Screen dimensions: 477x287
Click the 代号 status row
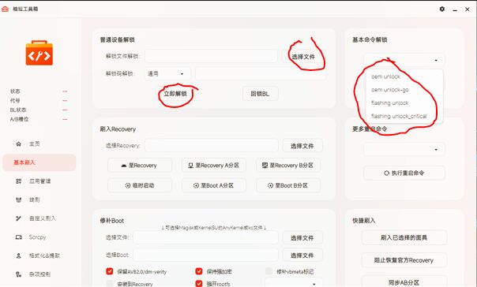click(x=39, y=100)
